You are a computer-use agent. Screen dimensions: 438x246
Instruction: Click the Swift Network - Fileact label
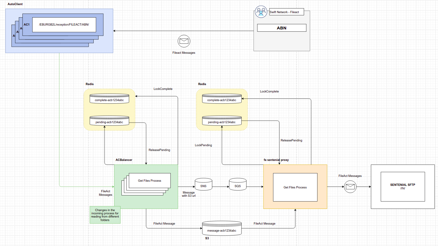click(286, 12)
